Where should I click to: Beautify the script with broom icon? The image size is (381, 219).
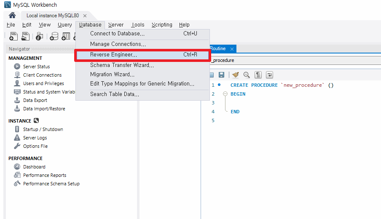coord(235,75)
